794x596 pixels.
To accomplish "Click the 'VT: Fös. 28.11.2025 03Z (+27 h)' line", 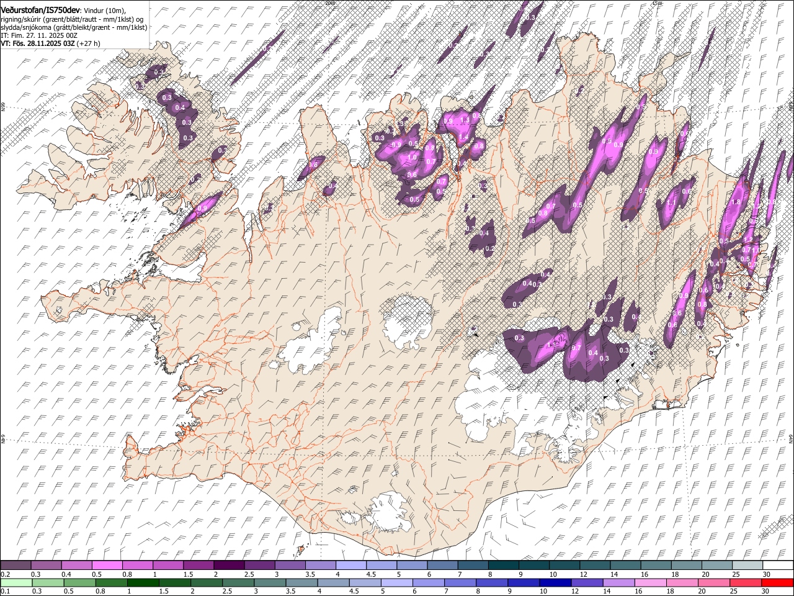I will coord(50,43).
